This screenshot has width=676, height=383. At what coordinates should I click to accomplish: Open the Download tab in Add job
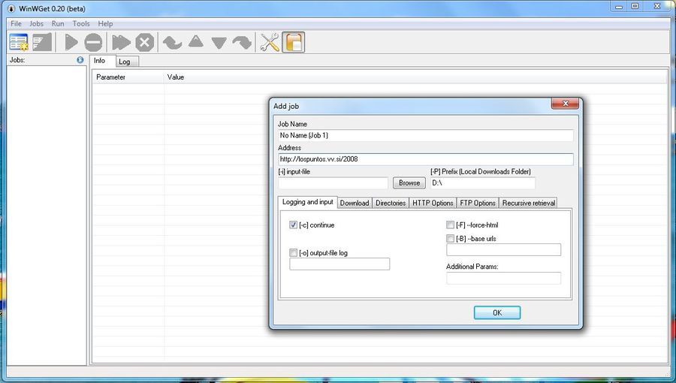pos(355,203)
